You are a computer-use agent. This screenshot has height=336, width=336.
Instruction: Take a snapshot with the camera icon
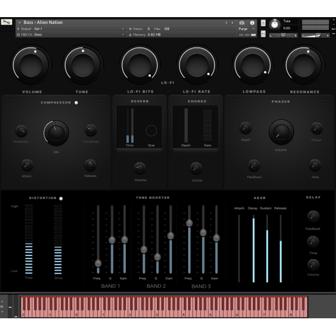(242, 23)
